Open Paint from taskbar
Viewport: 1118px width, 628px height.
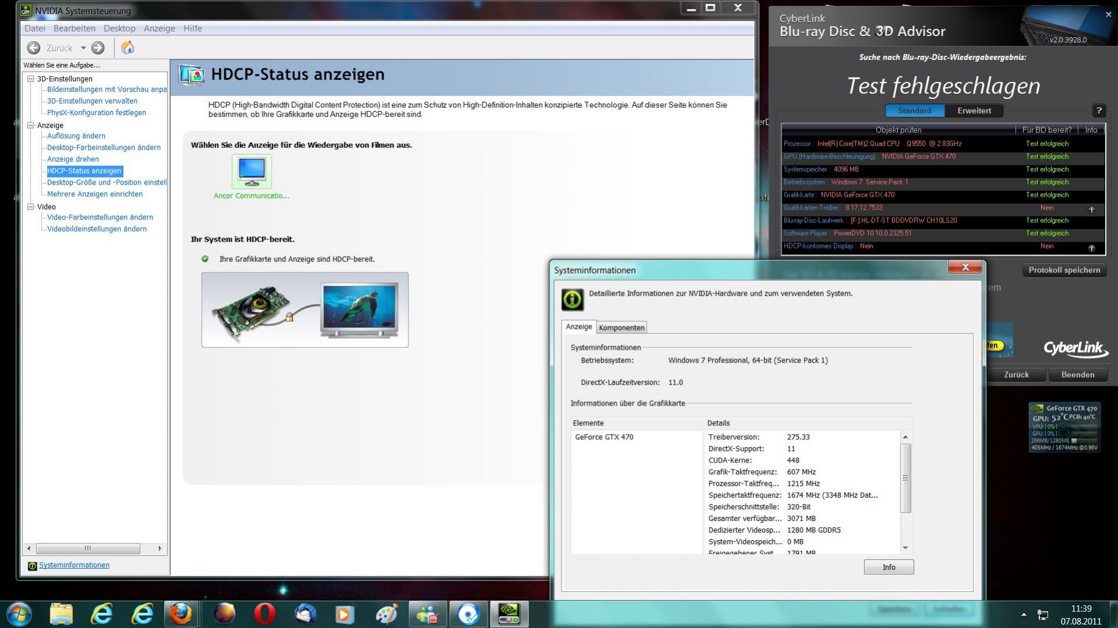(386, 614)
